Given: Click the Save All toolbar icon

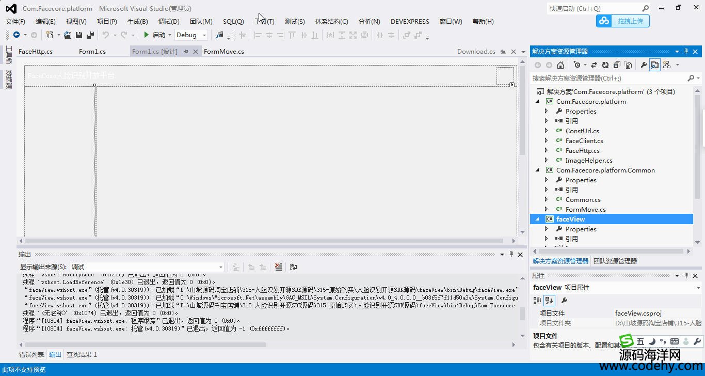Looking at the screenshot, I should tap(90, 35).
